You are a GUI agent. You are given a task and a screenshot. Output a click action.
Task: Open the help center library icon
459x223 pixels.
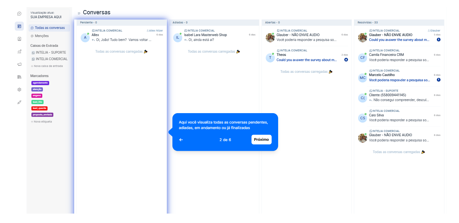(x=19, y=77)
